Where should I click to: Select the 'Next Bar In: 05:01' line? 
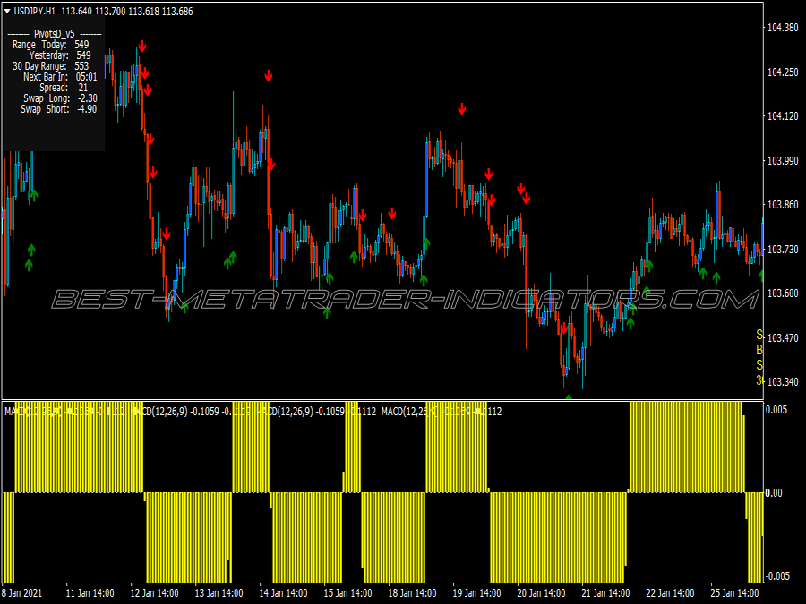(60, 77)
